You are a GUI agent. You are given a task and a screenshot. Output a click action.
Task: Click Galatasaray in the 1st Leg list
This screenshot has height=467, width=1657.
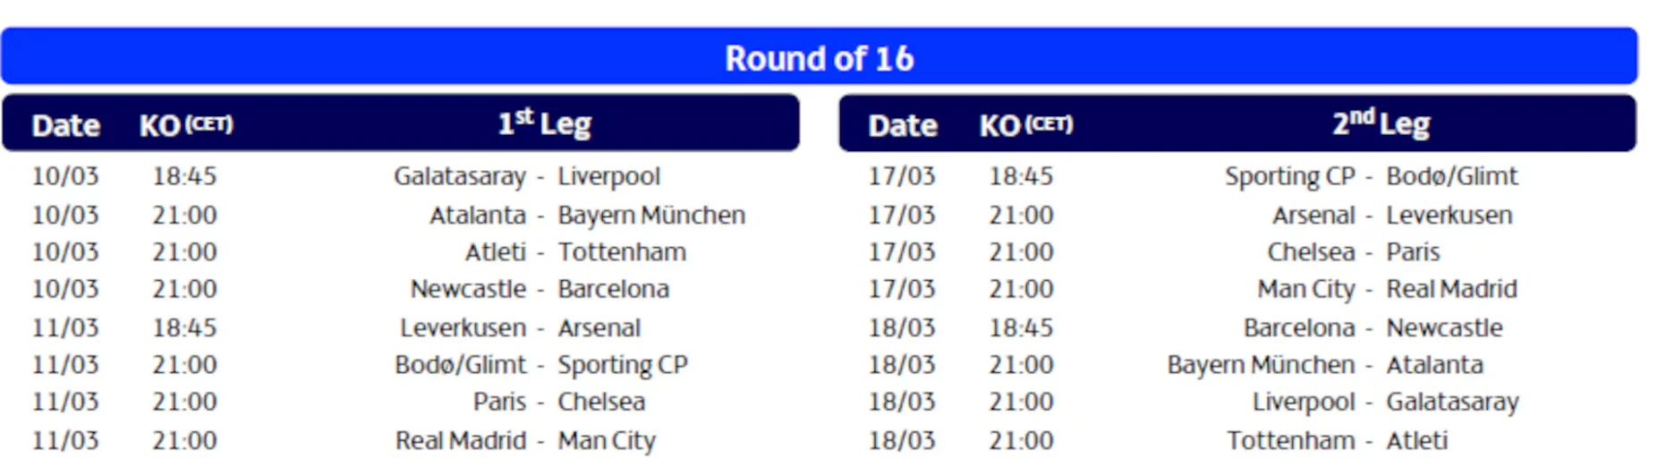click(x=460, y=176)
